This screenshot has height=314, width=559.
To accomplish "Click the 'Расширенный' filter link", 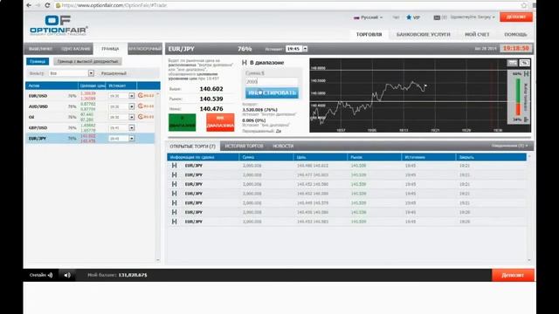I will tap(114, 73).
